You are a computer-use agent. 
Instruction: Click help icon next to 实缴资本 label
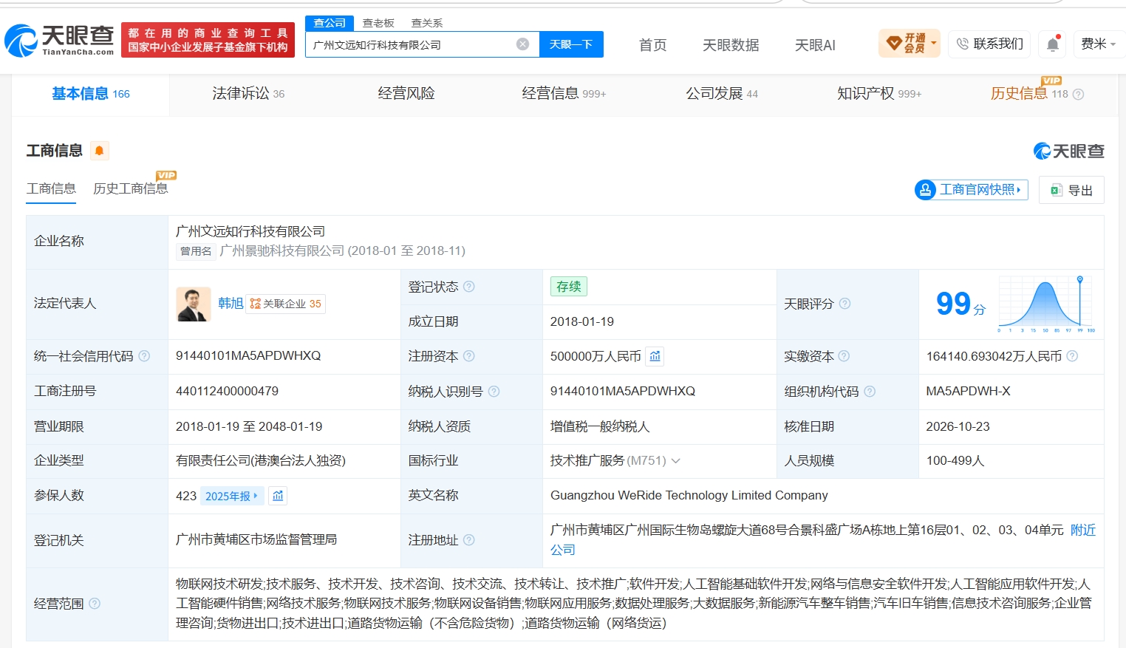pyautogui.click(x=844, y=356)
